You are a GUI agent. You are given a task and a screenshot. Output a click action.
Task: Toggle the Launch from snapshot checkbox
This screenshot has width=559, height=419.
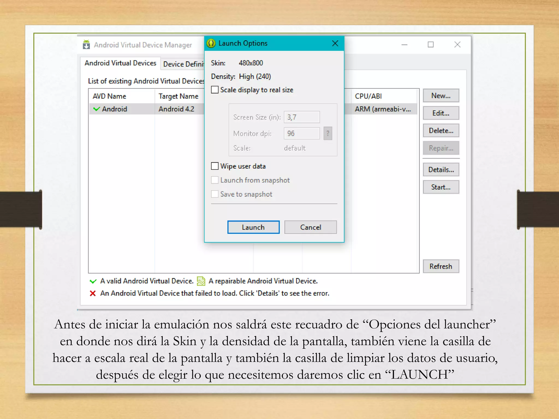215,180
